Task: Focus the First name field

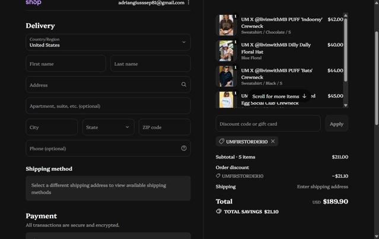Action: point(66,64)
